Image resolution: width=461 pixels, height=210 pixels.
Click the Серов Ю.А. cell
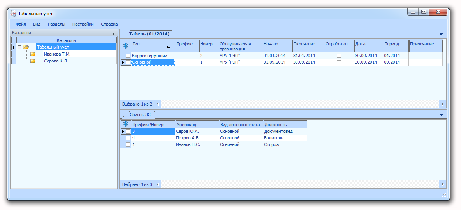pyautogui.click(x=197, y=132)
